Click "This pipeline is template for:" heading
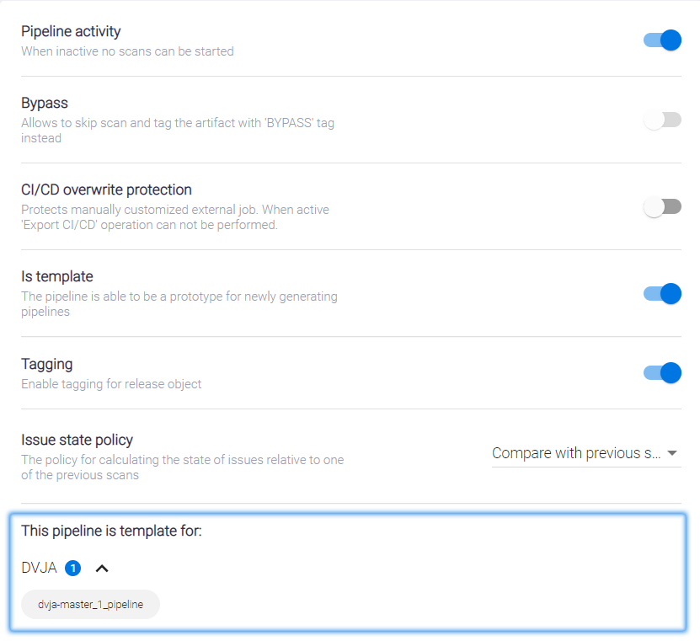 click(x=111, y=531)
